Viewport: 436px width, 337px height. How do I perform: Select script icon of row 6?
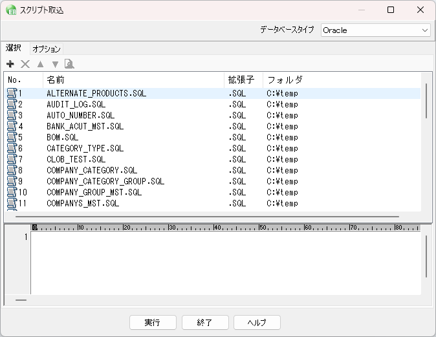click(12, 148)
